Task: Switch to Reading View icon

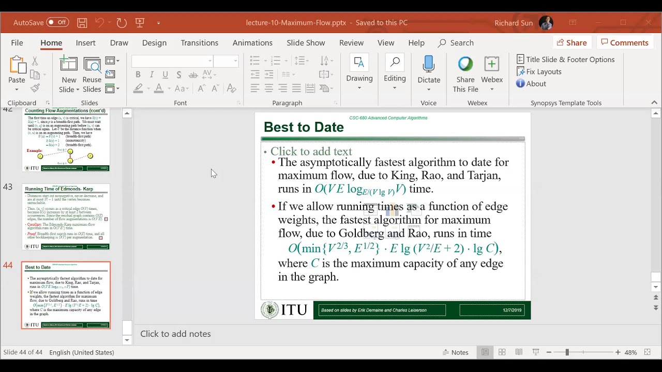Action: coord(519,352)
